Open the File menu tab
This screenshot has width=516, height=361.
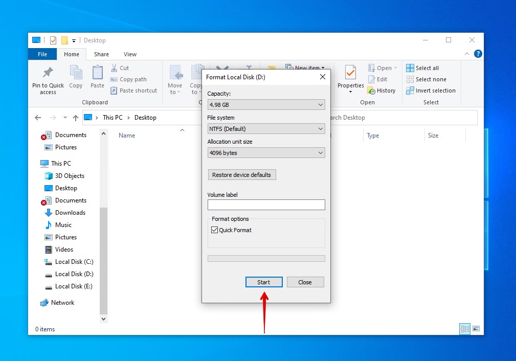click(42, 54)
